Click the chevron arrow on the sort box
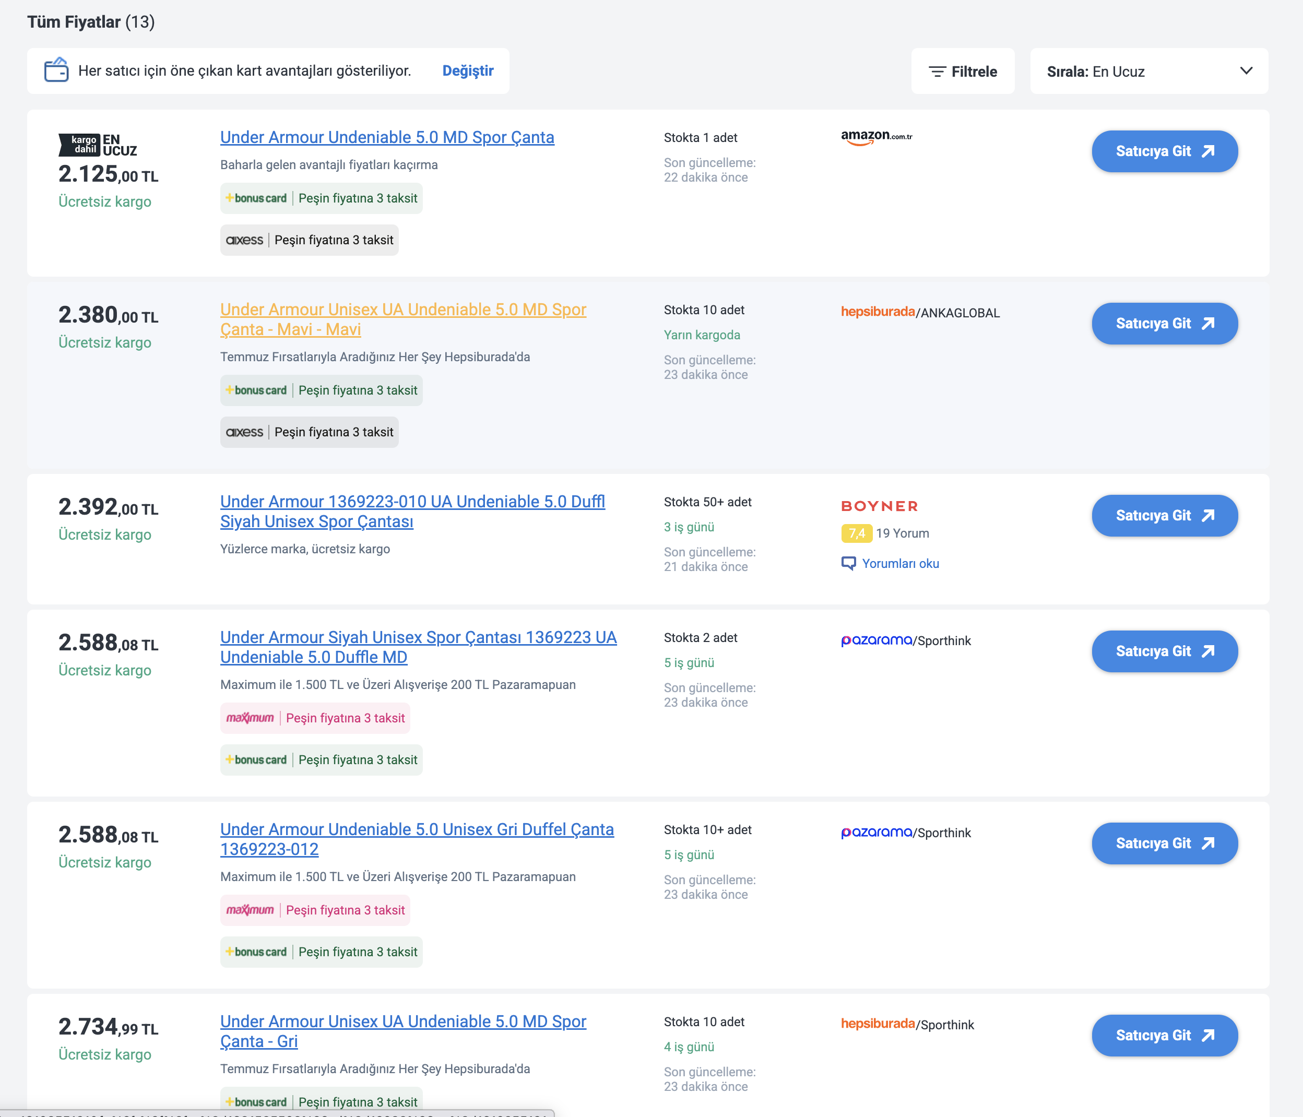 click(x=1246, y=70)
